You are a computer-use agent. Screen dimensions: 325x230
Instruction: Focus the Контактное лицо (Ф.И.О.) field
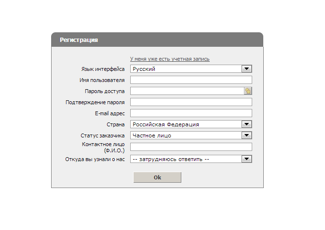(x=191, y=147)
